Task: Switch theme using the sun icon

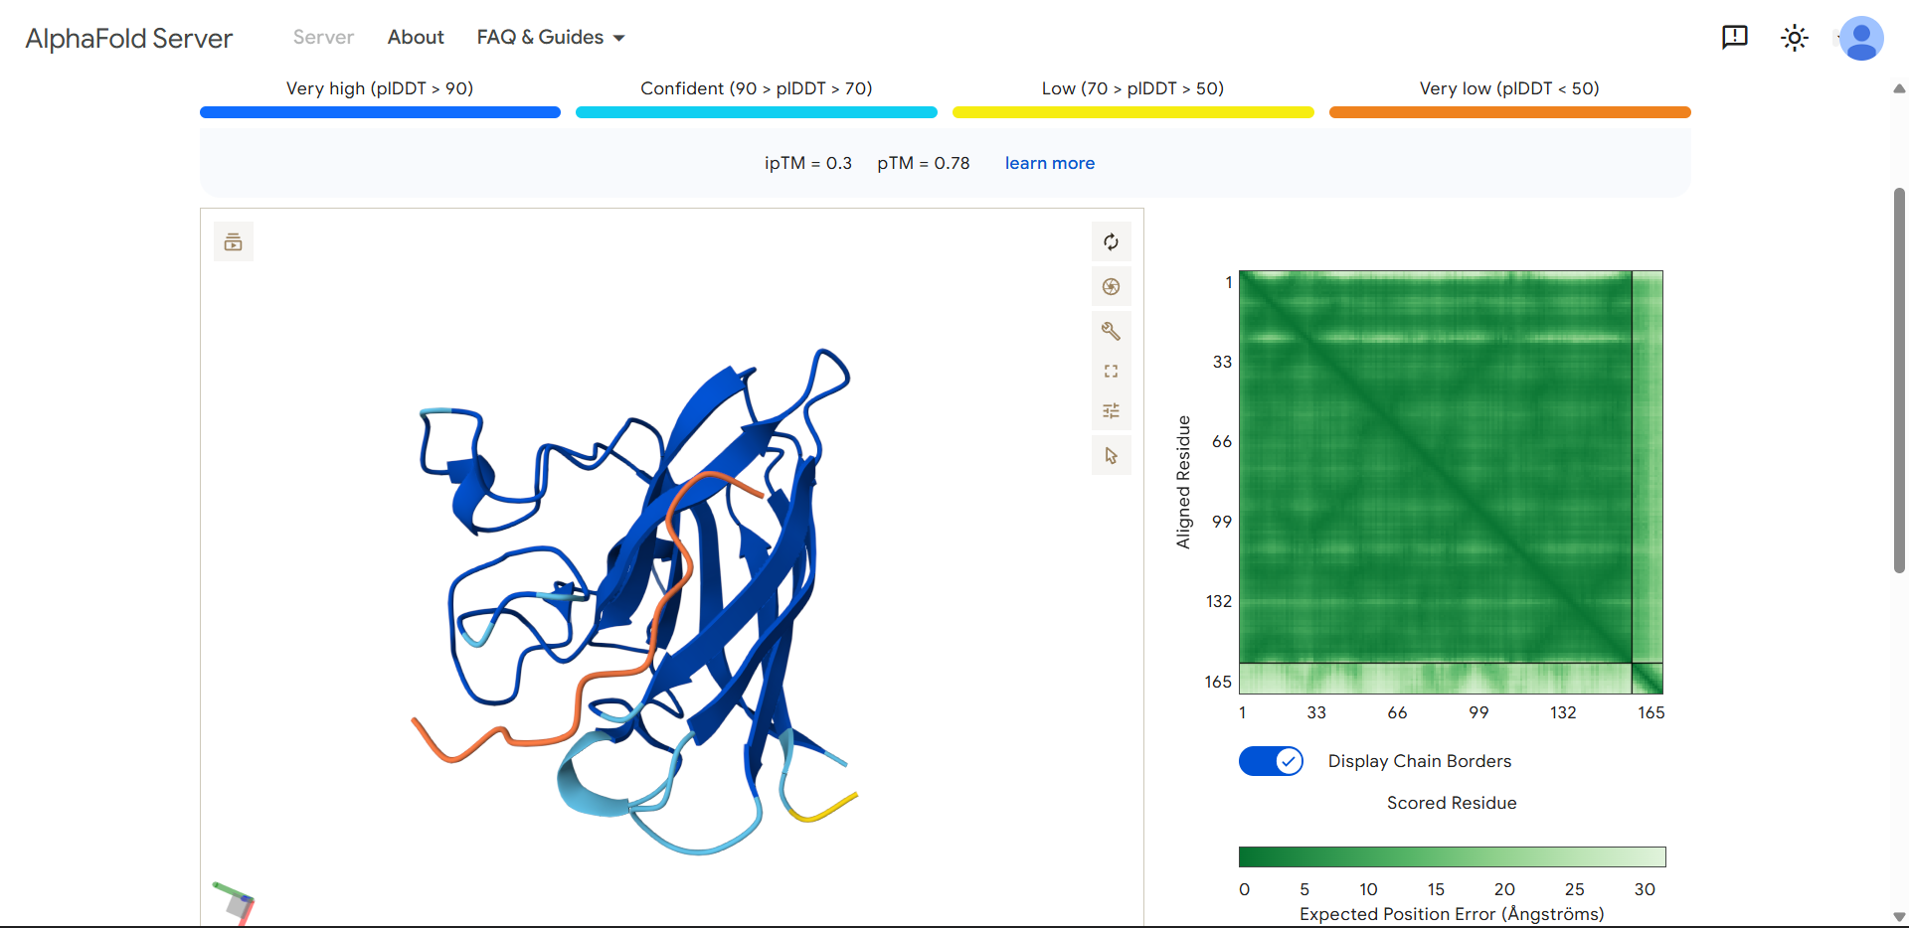Action: coord(1794,38)
